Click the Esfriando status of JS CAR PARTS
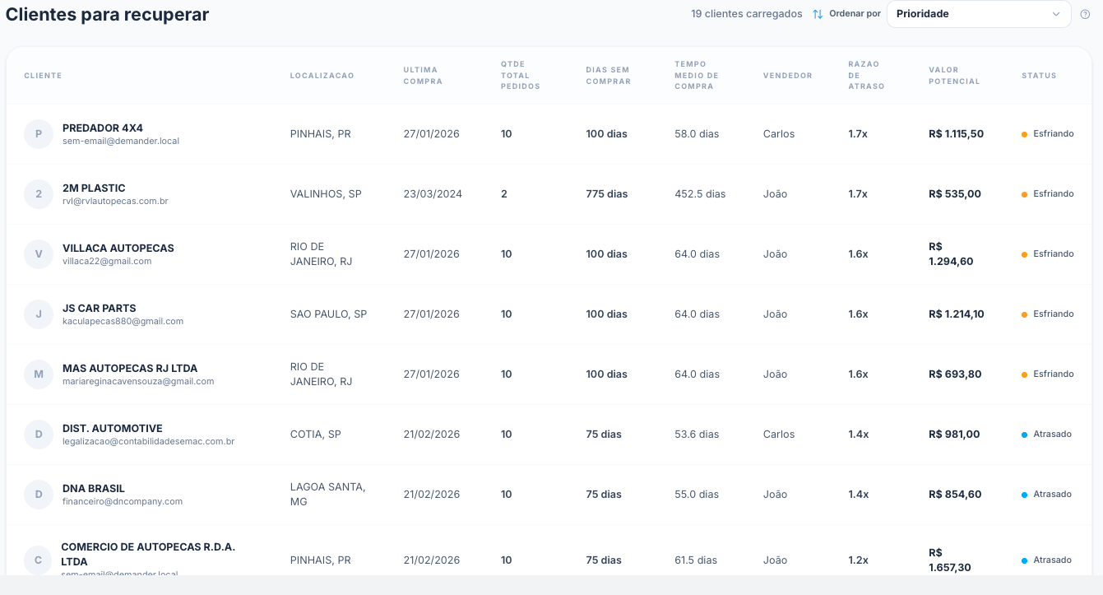 click(1048, 314)
